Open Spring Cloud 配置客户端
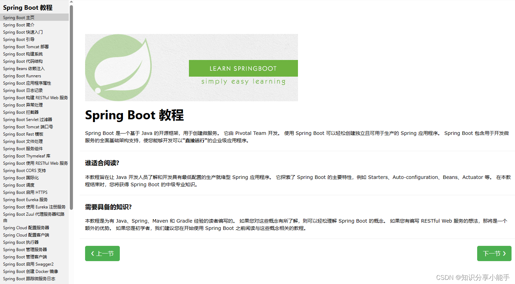Image resolution: width=515 pixels, height=284 pixels. pyautogui.click(x=26, y=235)
